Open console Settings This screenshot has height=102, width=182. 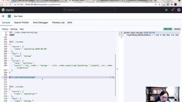pos(14,29)
